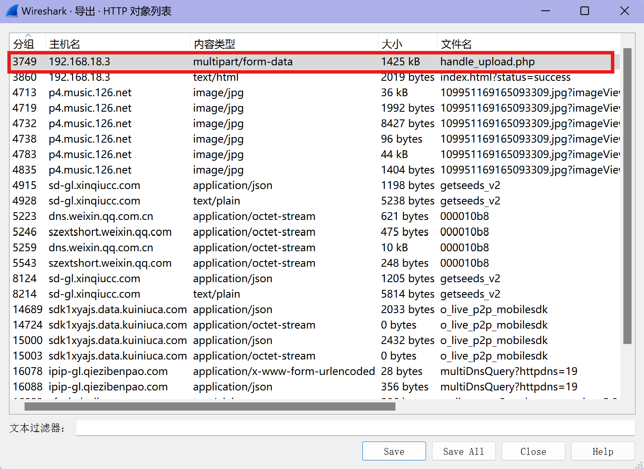644x469 pixels.
Task: Sort by the 文件名 column header
Action: pyautogui.click(x=529, y=44)
